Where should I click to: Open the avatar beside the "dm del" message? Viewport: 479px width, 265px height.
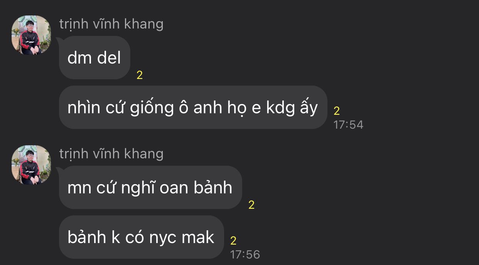click(x=31, y=35)
